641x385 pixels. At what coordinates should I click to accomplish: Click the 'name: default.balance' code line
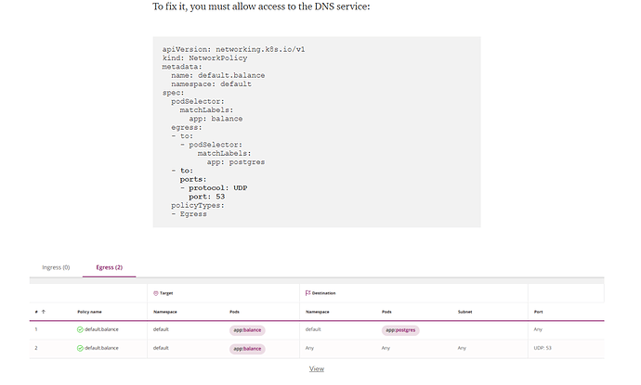[x=218, y=75]
